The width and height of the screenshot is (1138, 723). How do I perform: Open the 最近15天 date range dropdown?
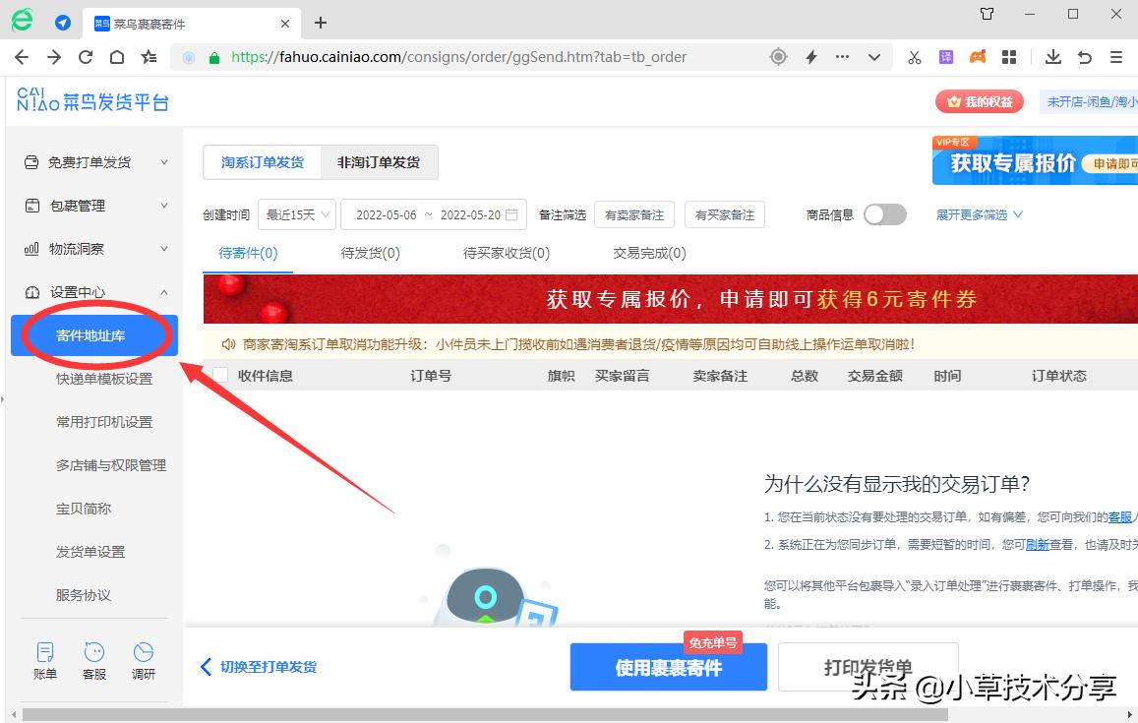[296, 213]
